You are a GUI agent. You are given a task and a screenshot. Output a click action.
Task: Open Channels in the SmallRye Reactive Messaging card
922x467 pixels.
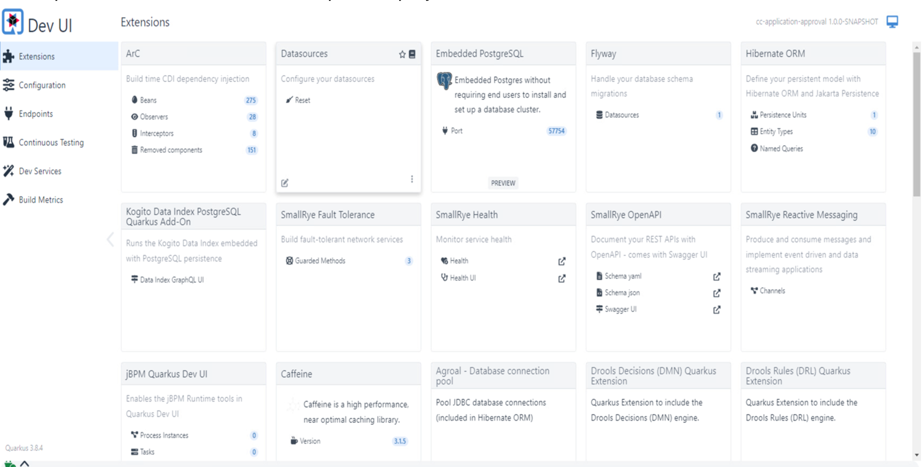coord(772,291)
